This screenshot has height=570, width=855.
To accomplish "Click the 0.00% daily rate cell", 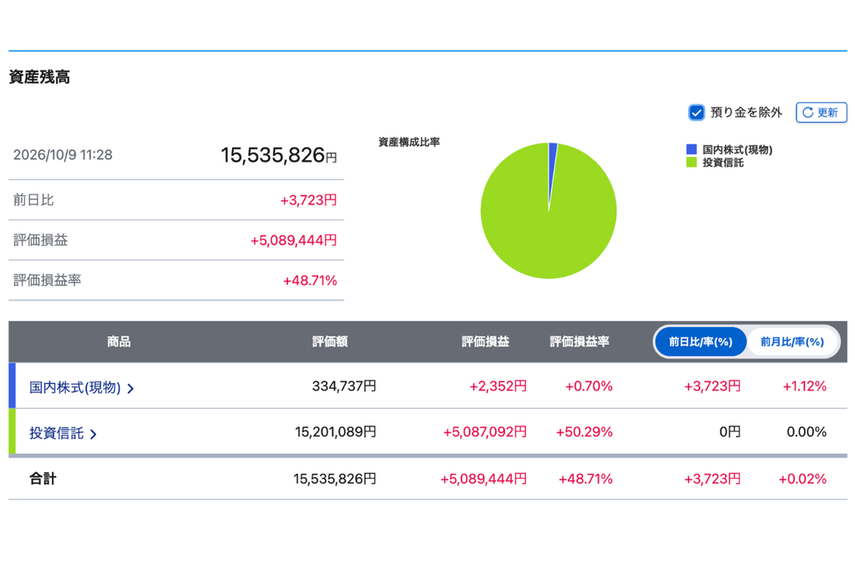I will (807, 432).
